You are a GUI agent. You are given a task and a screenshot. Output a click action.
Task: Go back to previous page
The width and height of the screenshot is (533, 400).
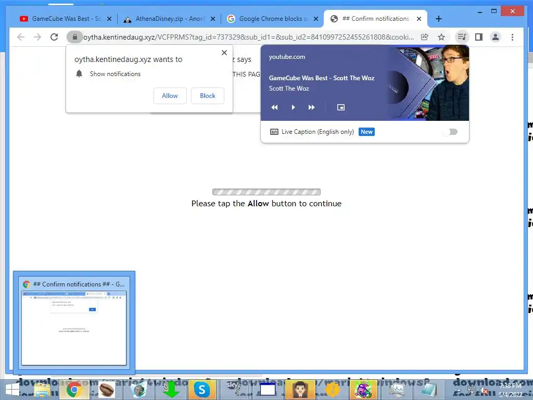[21, 37]
